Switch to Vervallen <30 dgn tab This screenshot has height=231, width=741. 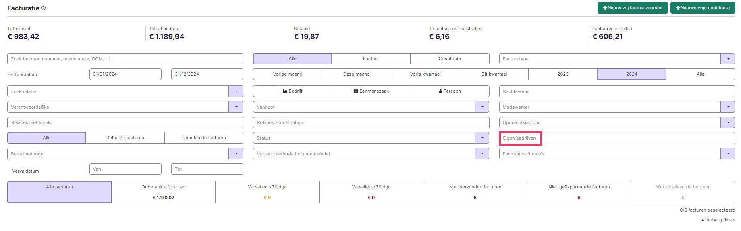coord(268,192)
